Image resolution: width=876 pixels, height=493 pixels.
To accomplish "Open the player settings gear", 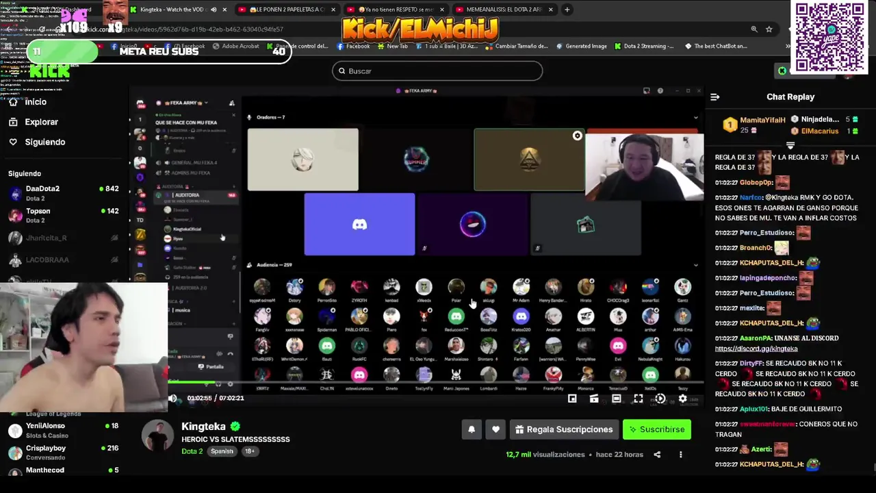I will click(x=682, y=399).
